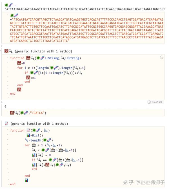The width and height of the screenshot is (169, 189).
Task: Click the final "end" of the last cell
Action: (13, 184)
